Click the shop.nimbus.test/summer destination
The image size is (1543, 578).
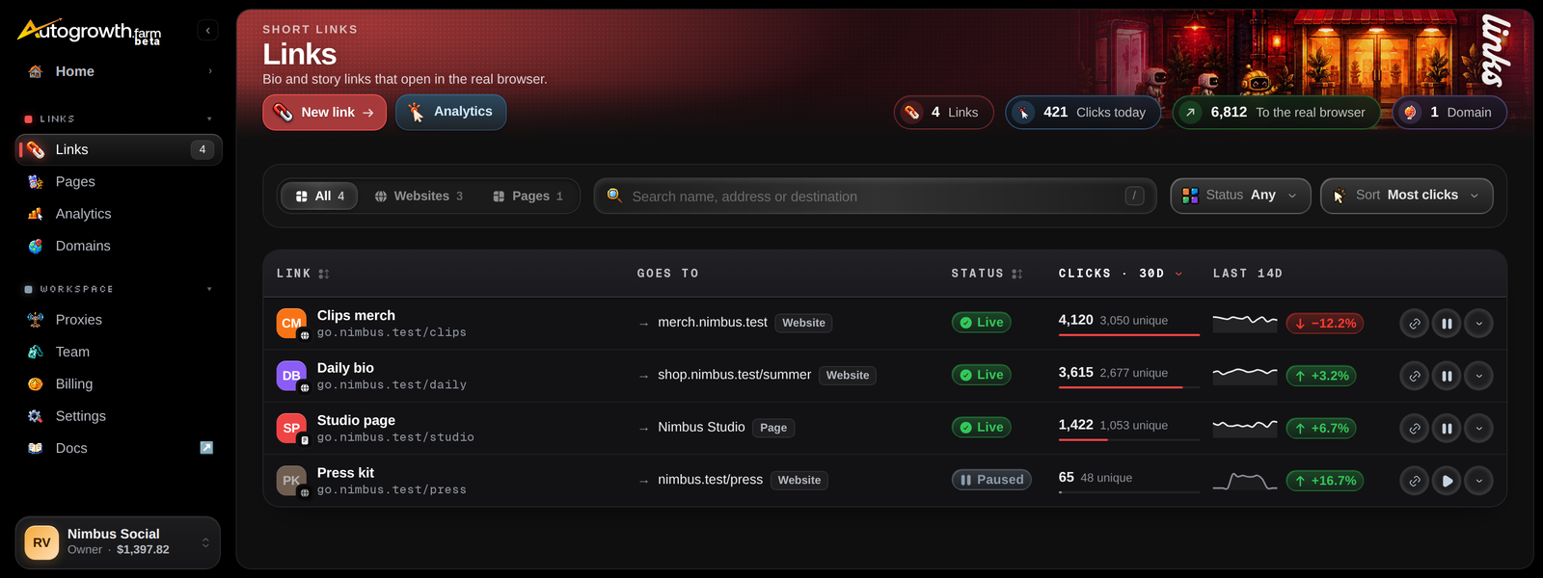coord(735,375)
